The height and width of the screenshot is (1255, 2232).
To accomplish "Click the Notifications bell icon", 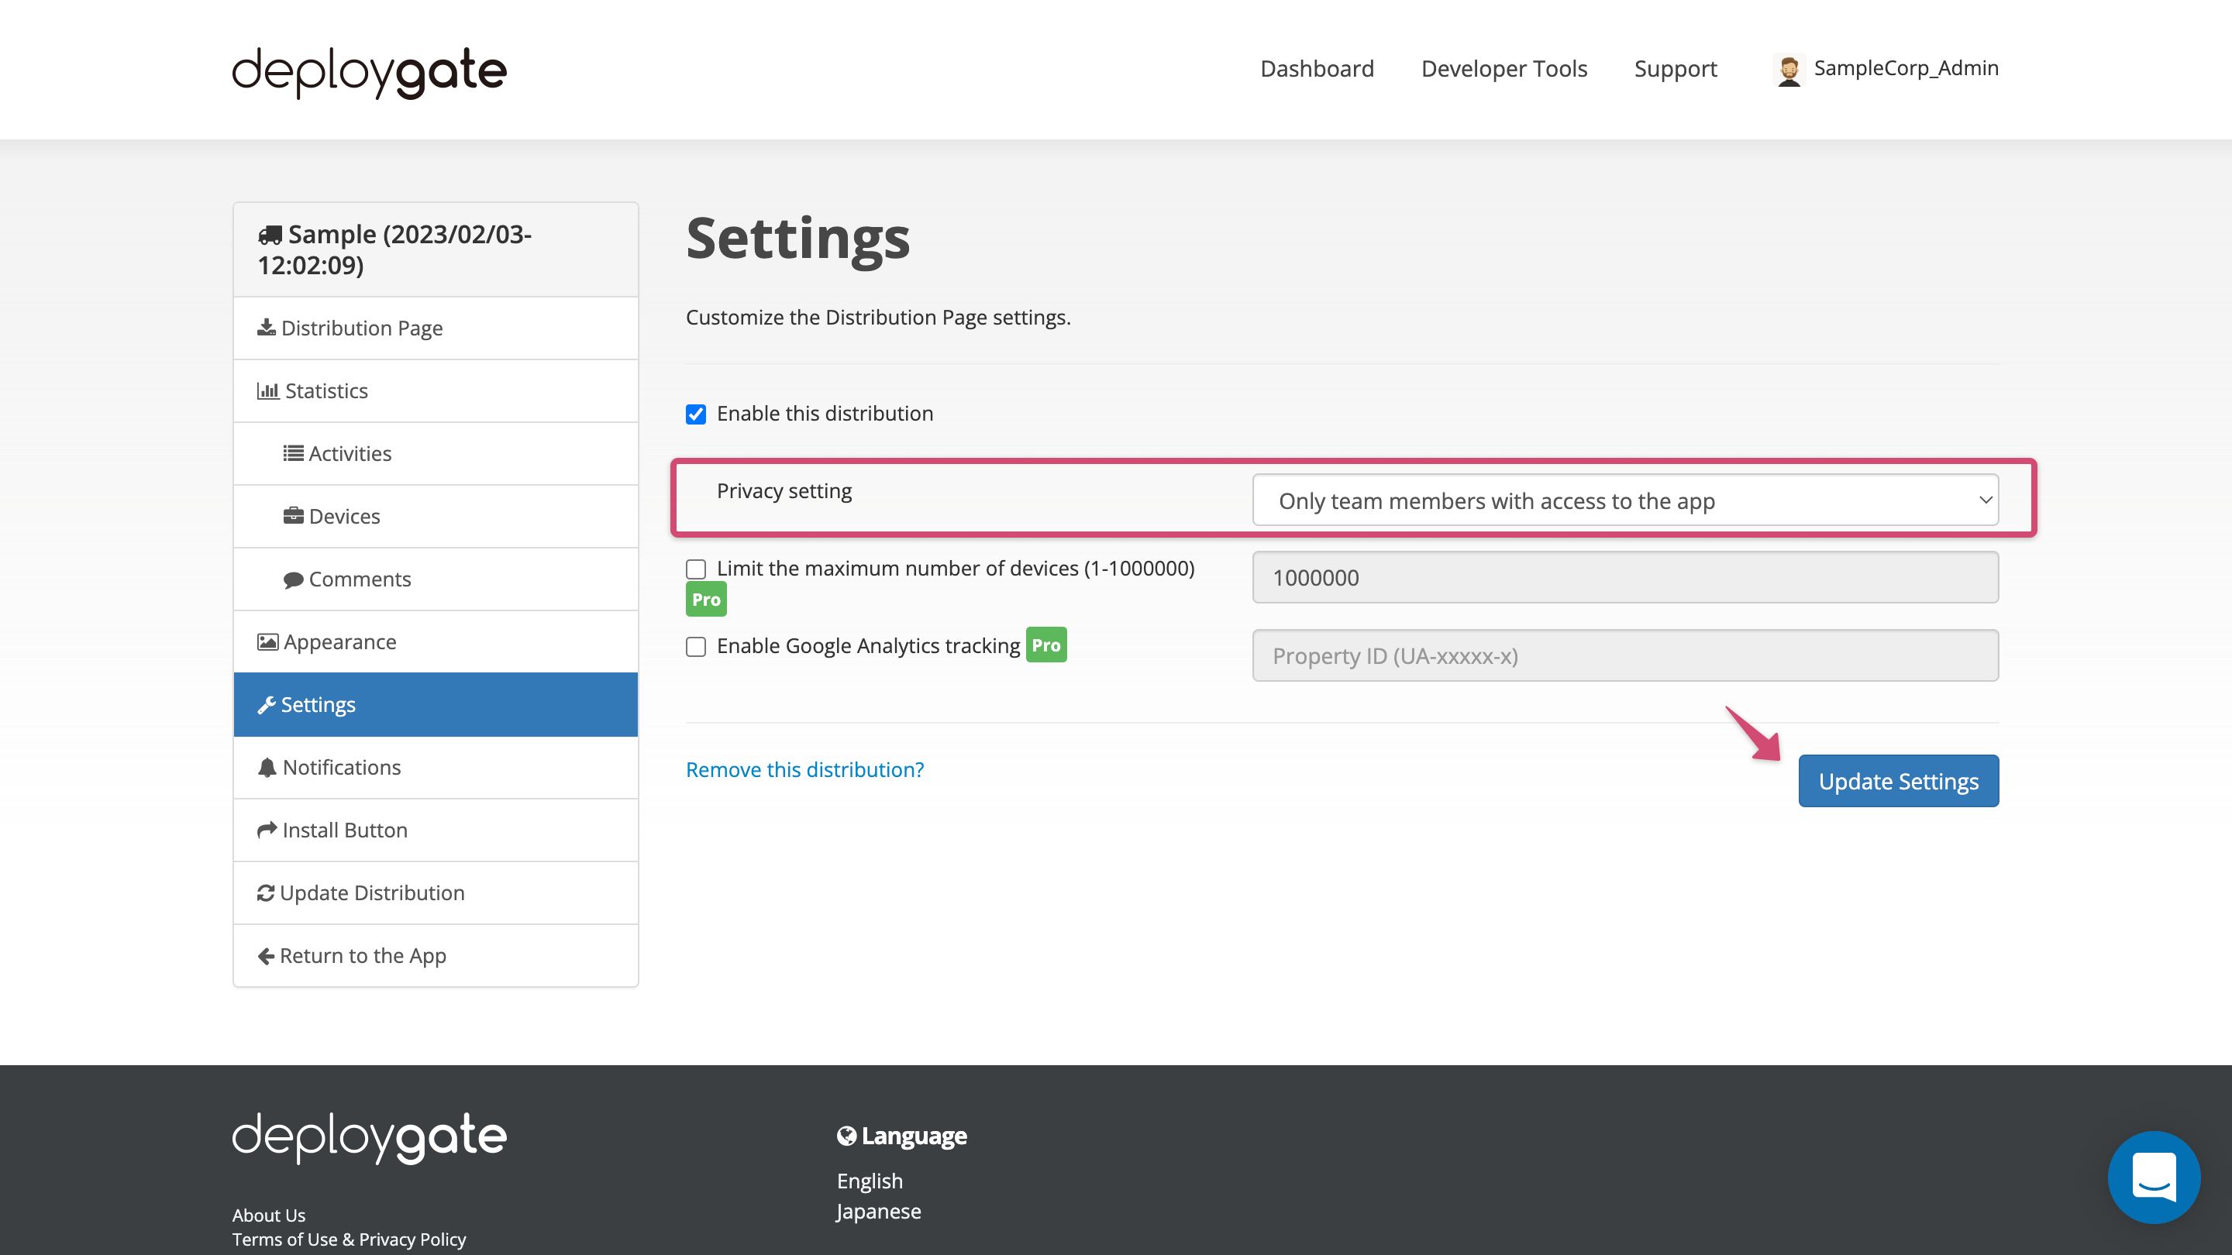I will tap(267, 768).
